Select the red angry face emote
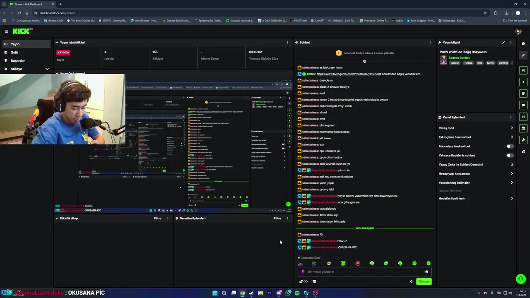The image size is (530, 298). click(357, 263)
